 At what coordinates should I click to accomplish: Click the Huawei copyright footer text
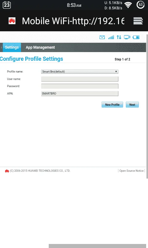tap(40, 171)
